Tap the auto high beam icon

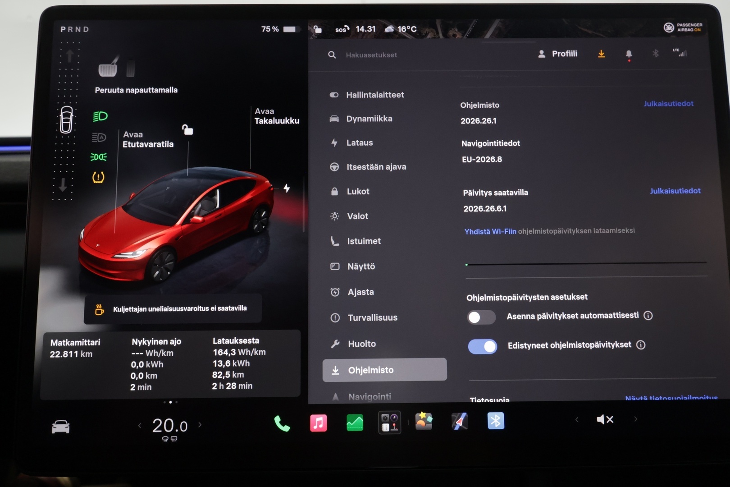point(99,137)
